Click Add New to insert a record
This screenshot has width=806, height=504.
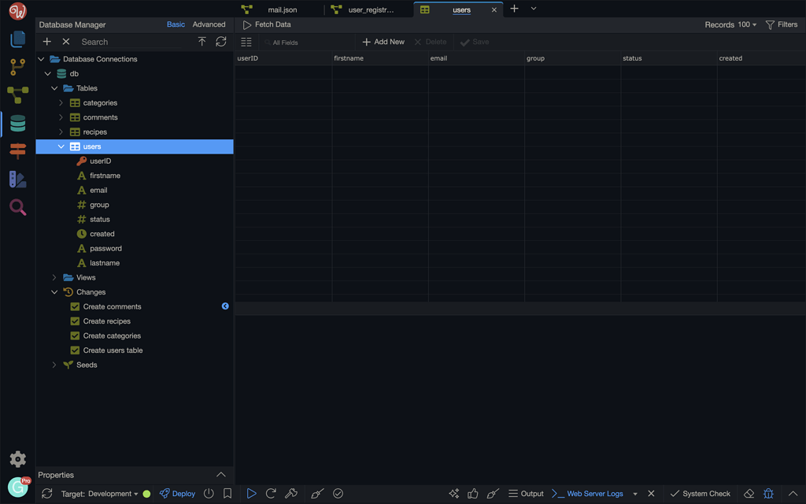pyautogui.click(x=383, y=41)
